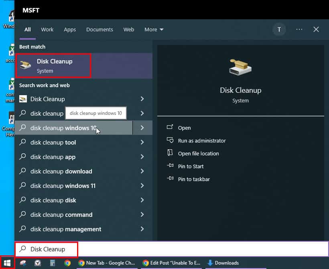Click the Open file location icon
Viewport: 329px width, 269px height.
coord(170,153)
